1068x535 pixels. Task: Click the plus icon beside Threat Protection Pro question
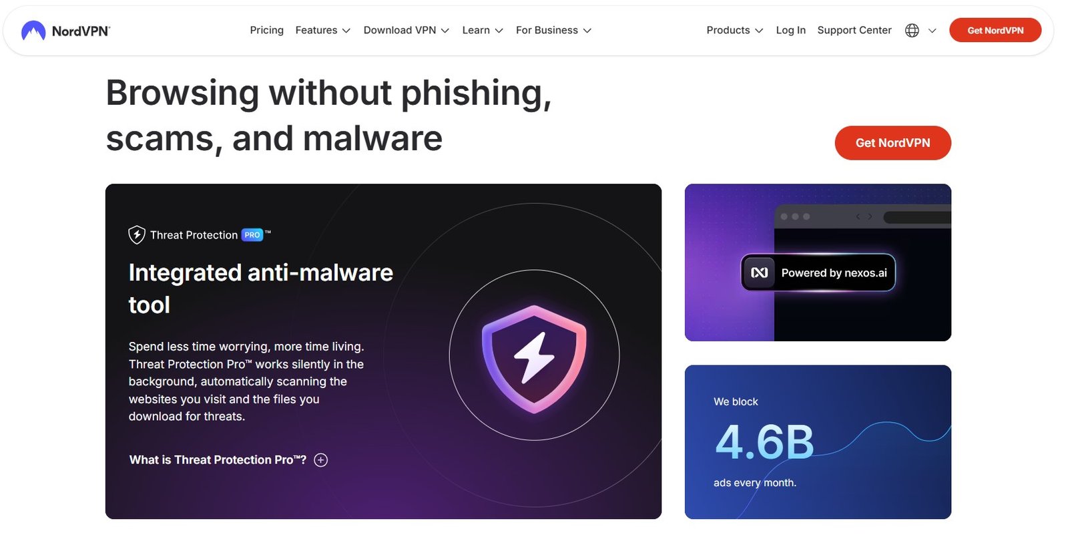[x=321, y=460]
